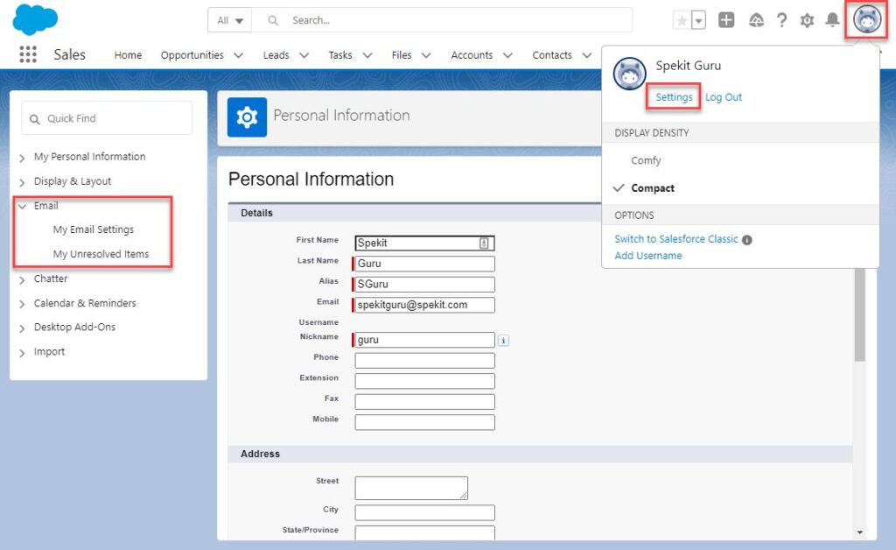Go to the Home tab
Viewport: 896px width, 550px height.
128,55
